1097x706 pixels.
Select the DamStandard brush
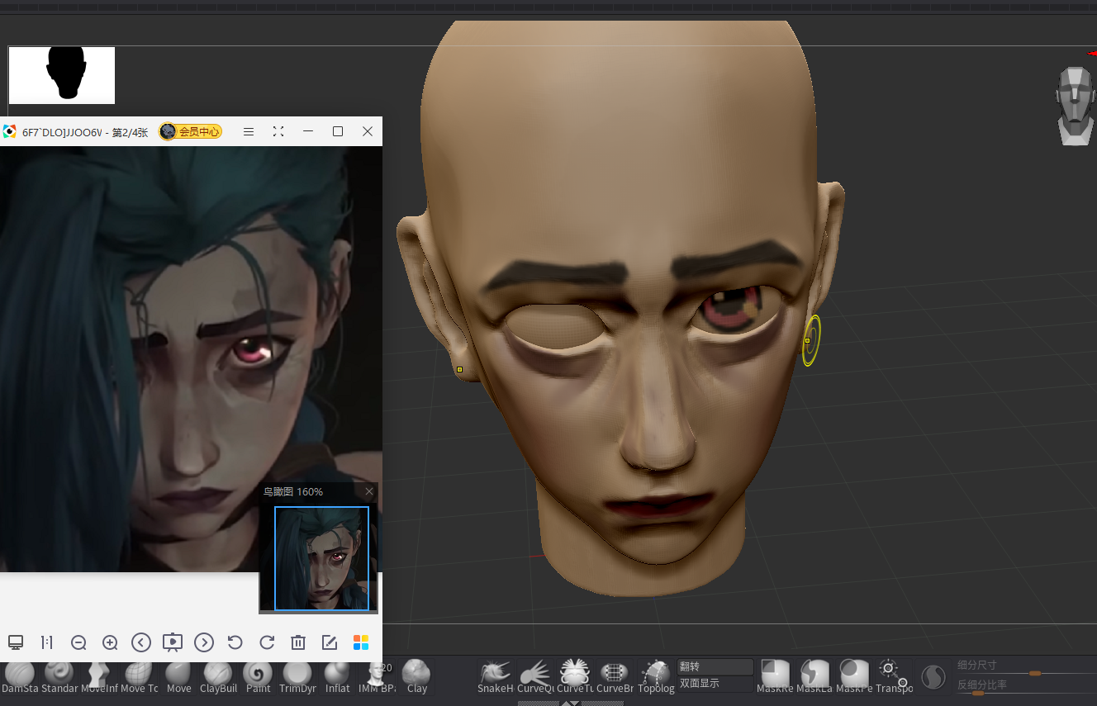click(19, 678)
